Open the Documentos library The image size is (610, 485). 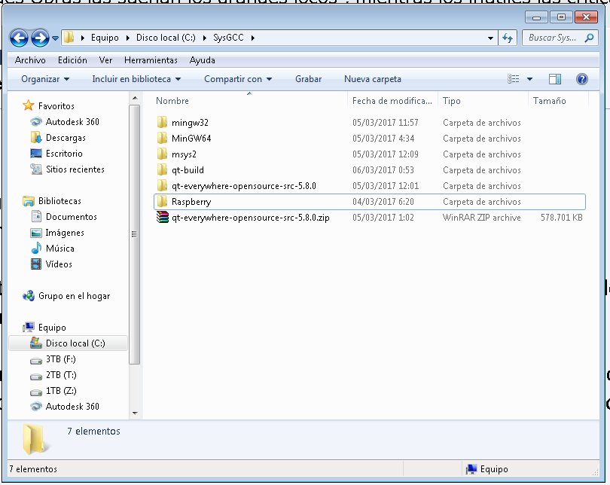tap(72, 217)
